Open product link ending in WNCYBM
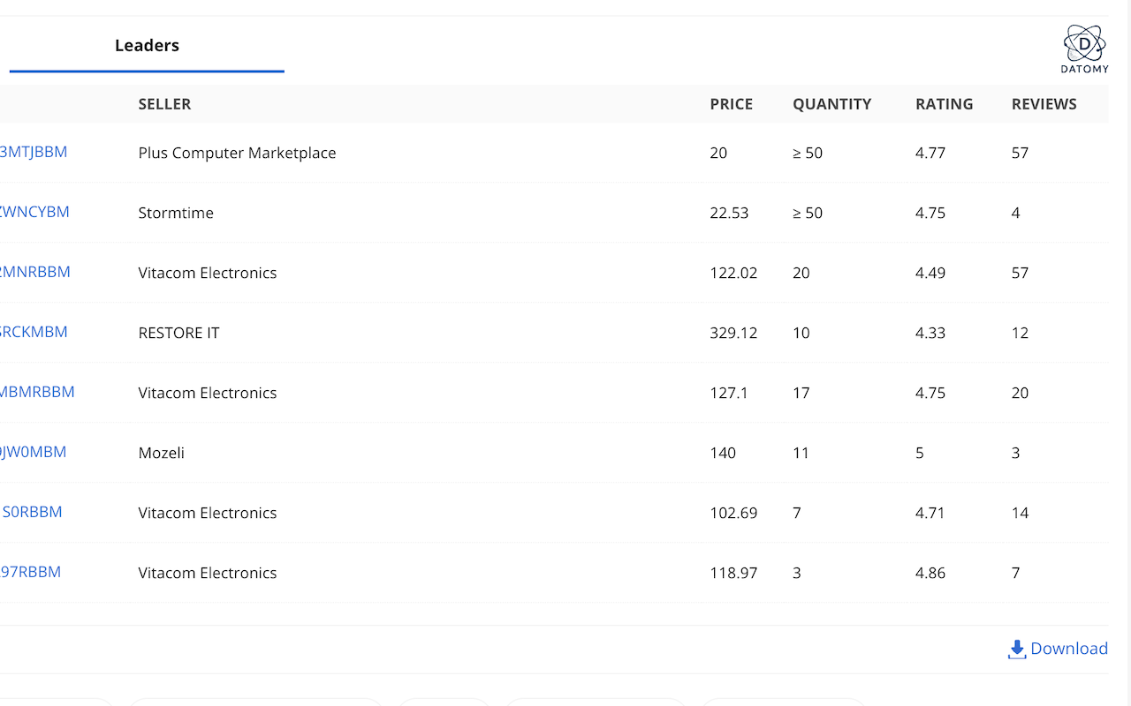The image size is (1131, 706). pos(34,212)
